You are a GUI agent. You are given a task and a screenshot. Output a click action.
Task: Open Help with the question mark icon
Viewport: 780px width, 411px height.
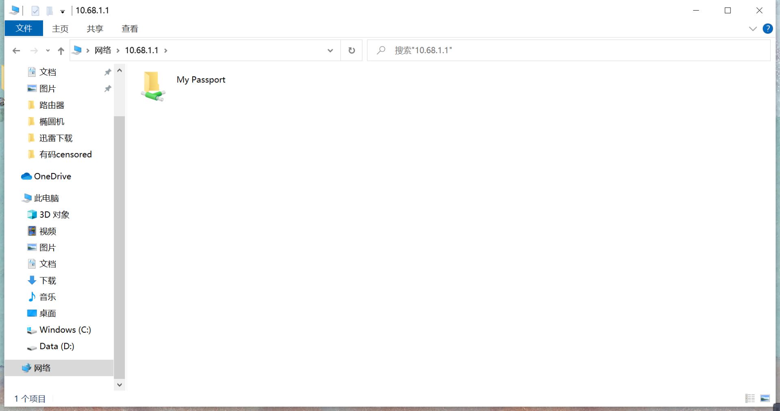click(x=768, y=29)
